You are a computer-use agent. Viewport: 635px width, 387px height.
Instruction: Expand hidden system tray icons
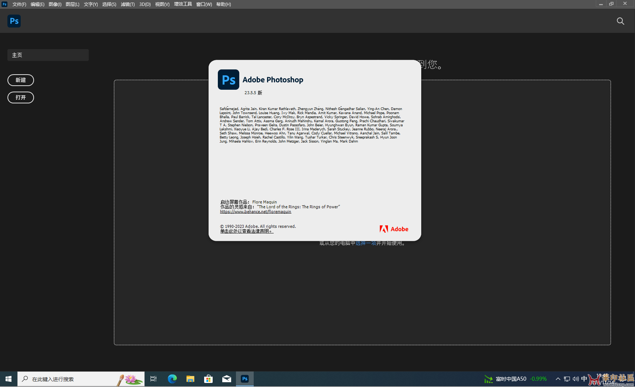tap(558, 379)
